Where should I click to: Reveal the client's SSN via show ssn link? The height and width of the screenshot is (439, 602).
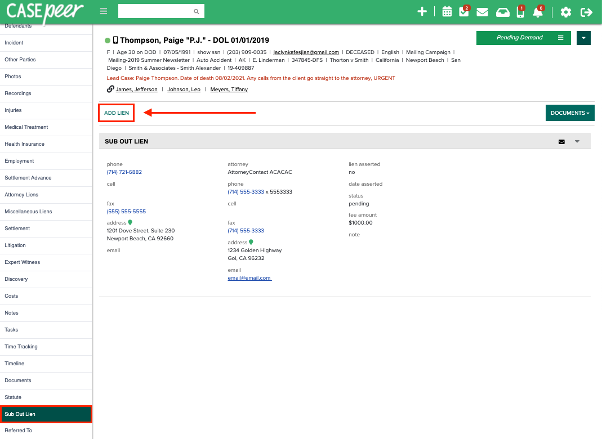coord(209,52)
